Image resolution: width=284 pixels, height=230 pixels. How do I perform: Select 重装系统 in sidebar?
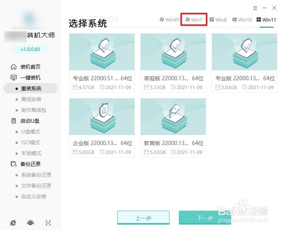tap(30, 88)
